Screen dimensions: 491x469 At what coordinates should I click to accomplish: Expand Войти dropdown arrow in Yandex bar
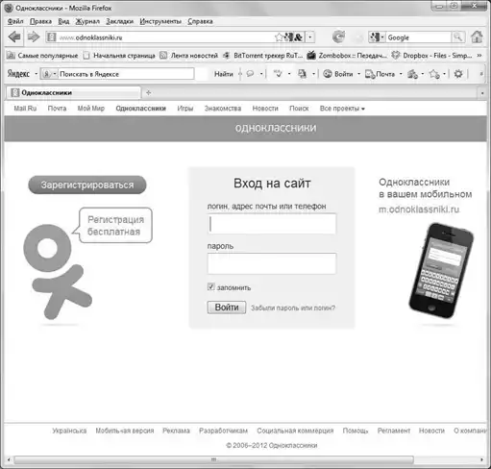pos(359,74)
